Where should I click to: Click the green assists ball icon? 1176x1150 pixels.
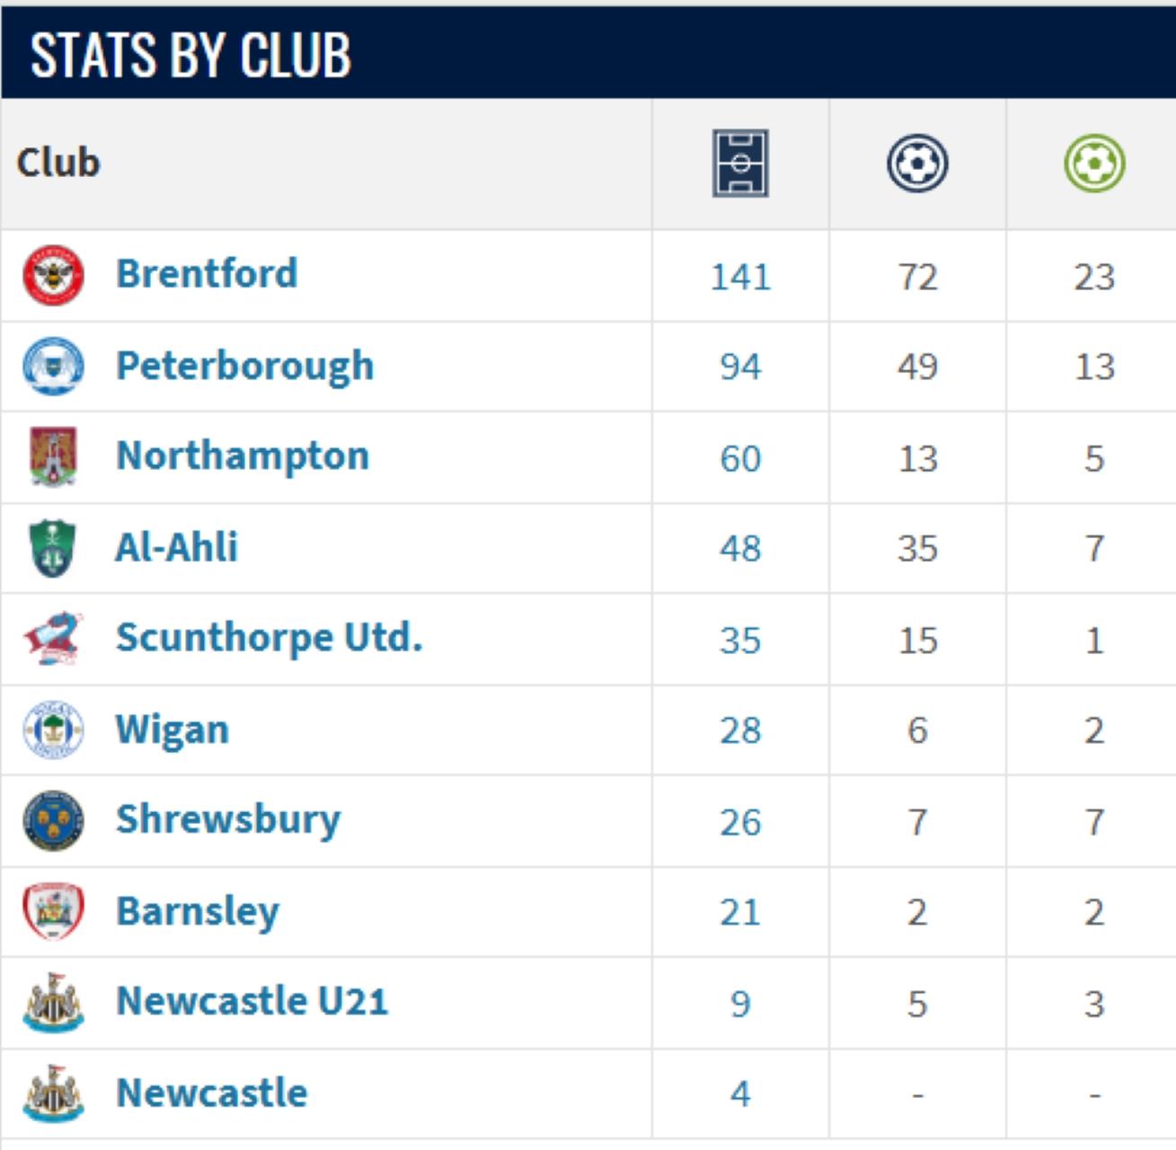click(x=1094, y=164)
